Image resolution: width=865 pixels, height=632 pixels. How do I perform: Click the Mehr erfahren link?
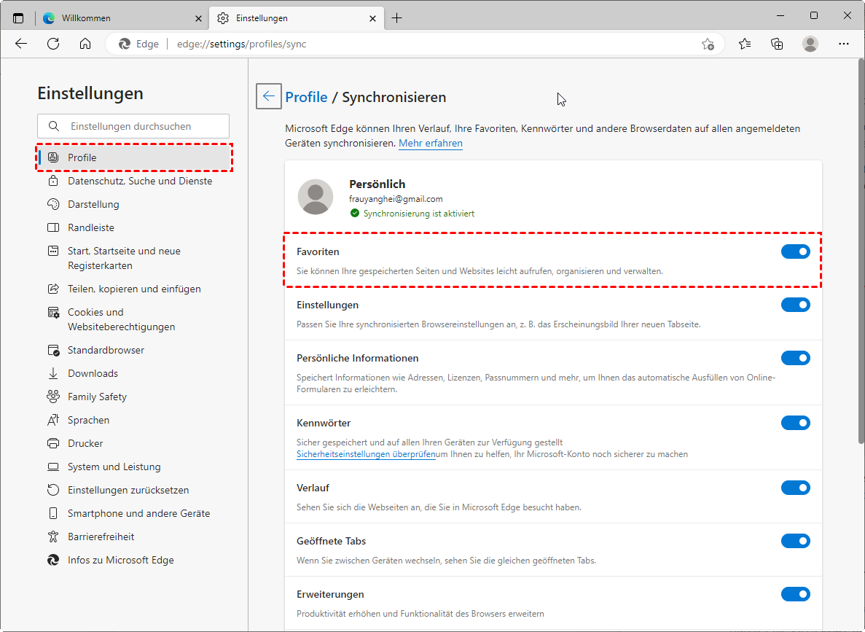pos(430,144)
